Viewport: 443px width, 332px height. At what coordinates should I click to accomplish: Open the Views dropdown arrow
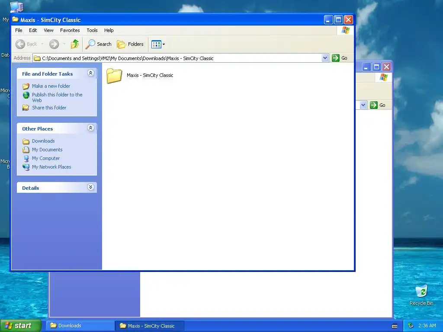coord(164,45)
